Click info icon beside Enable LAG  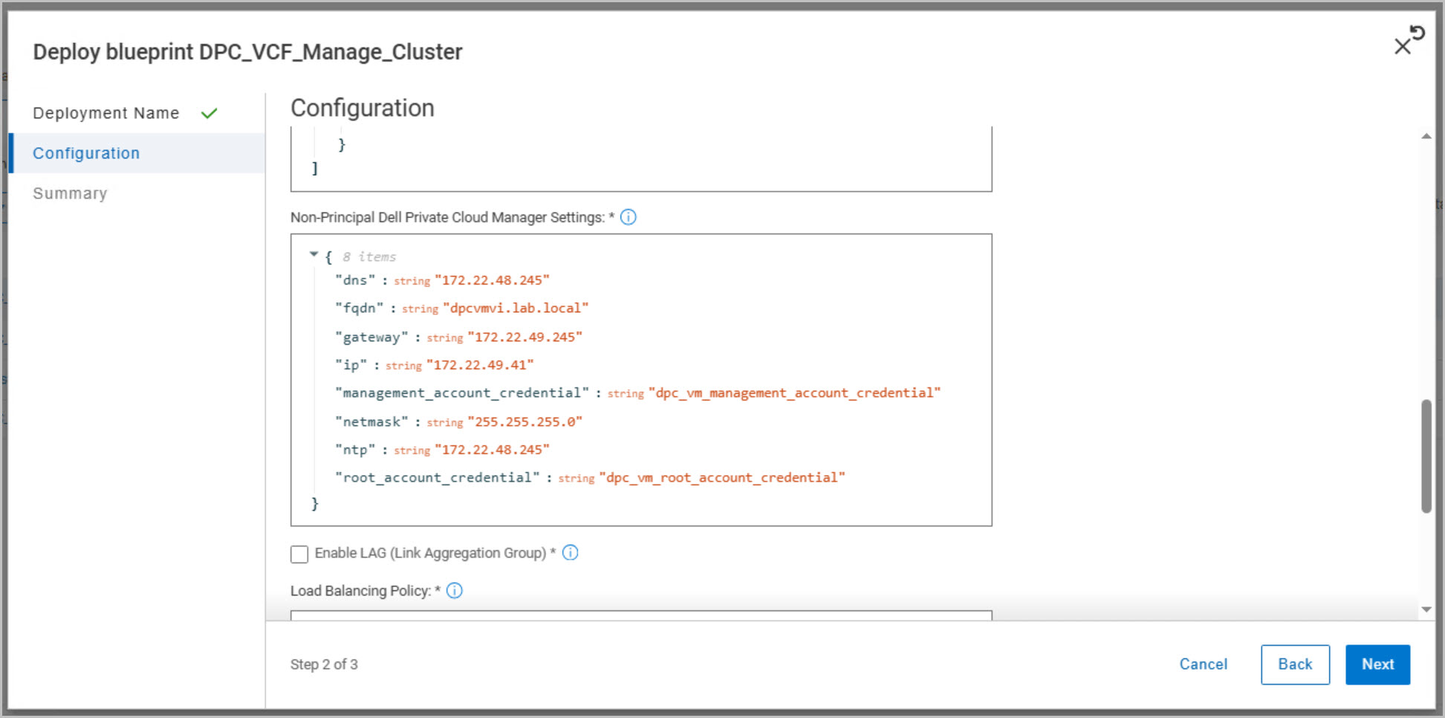pos(571,552)
